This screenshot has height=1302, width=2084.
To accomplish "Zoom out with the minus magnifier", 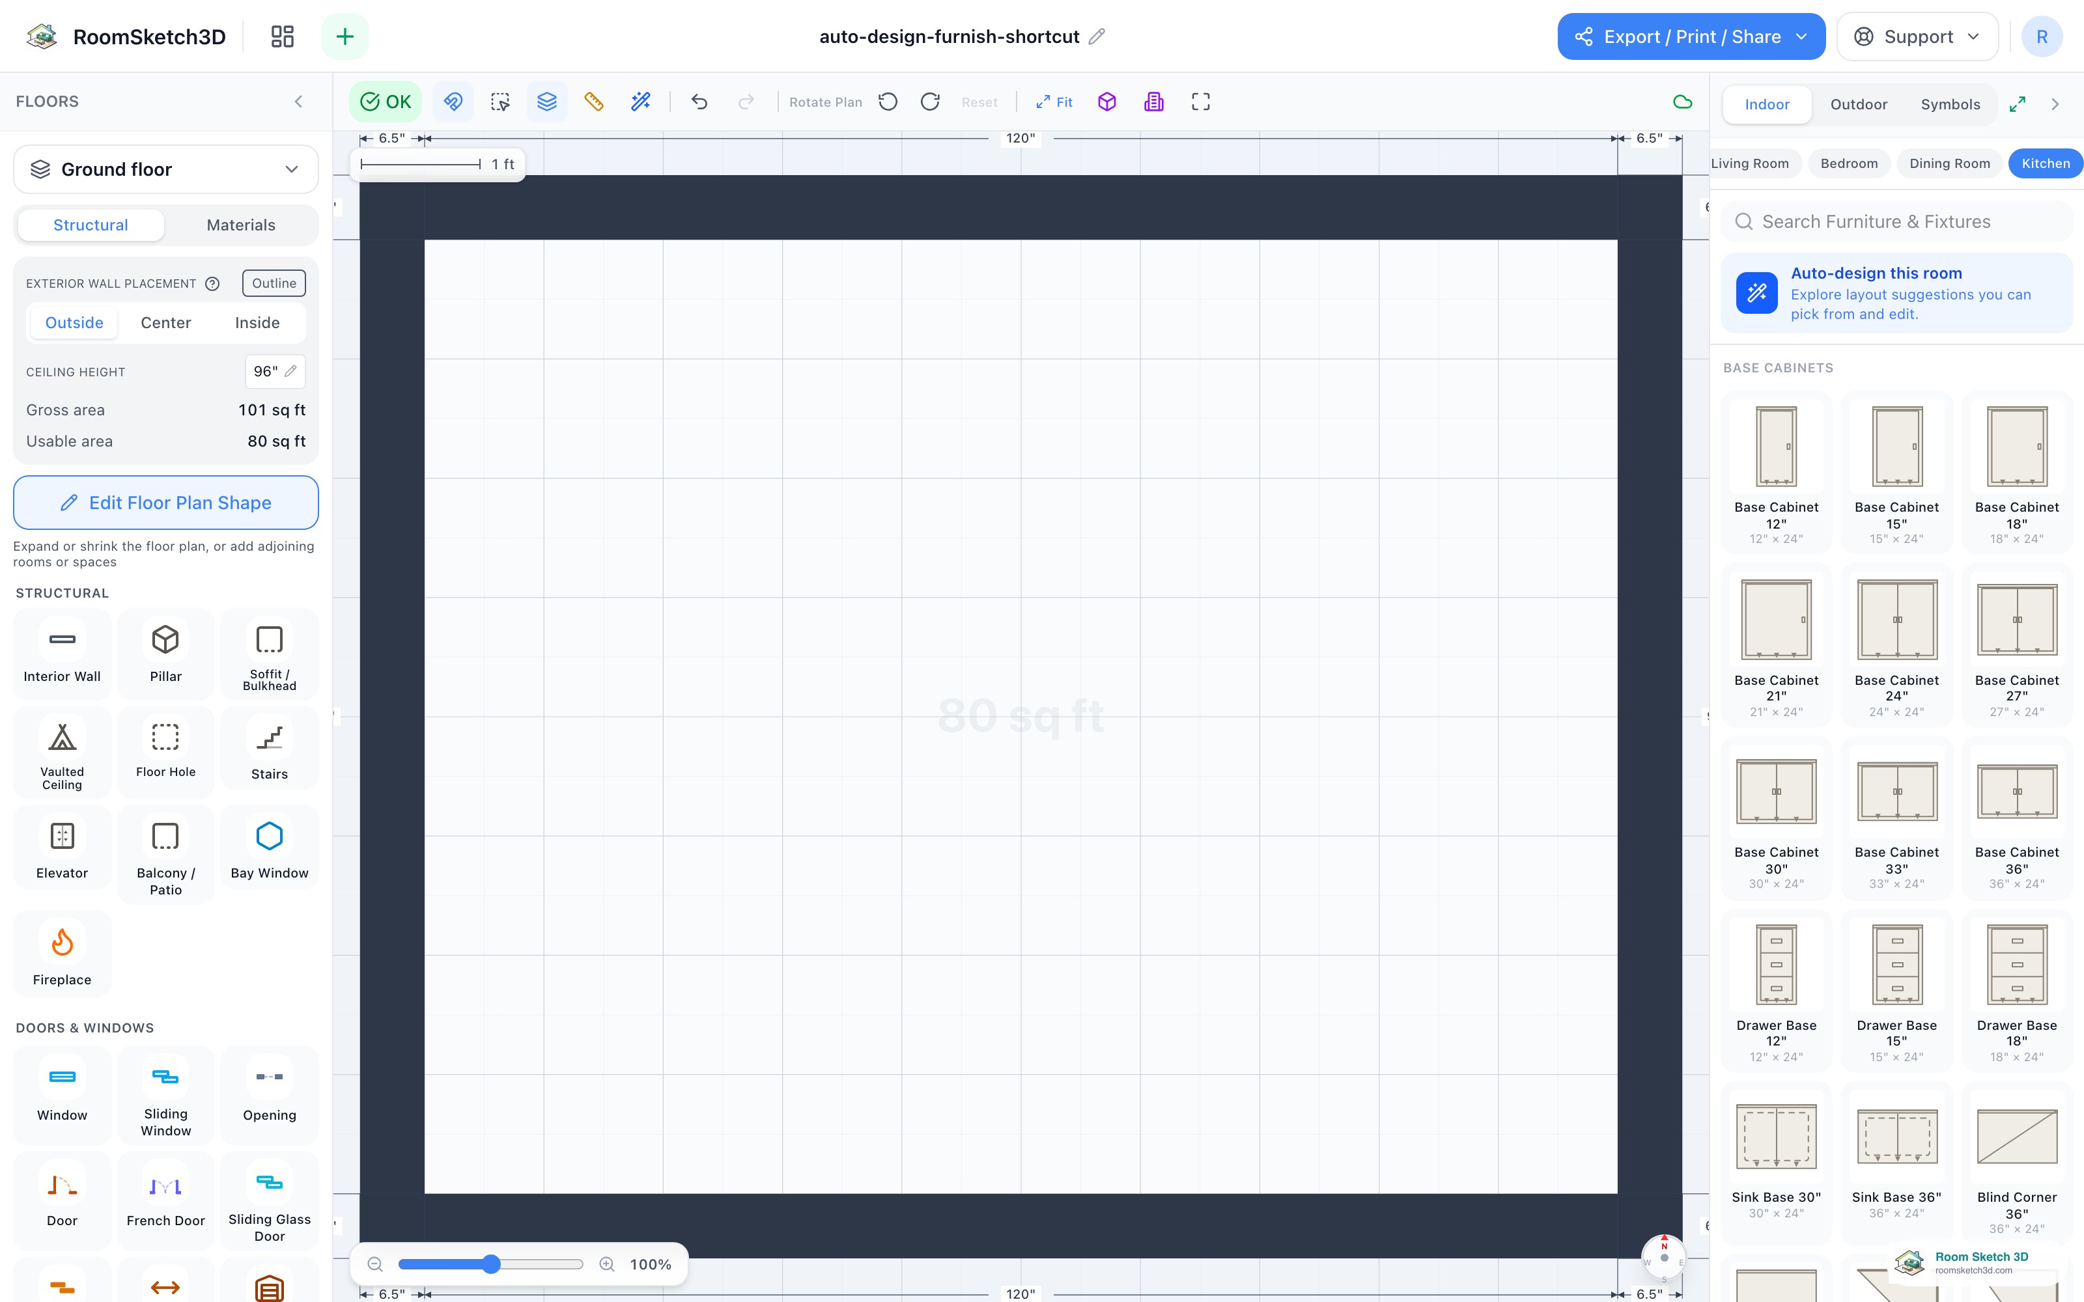I will tap(374, 1264).
